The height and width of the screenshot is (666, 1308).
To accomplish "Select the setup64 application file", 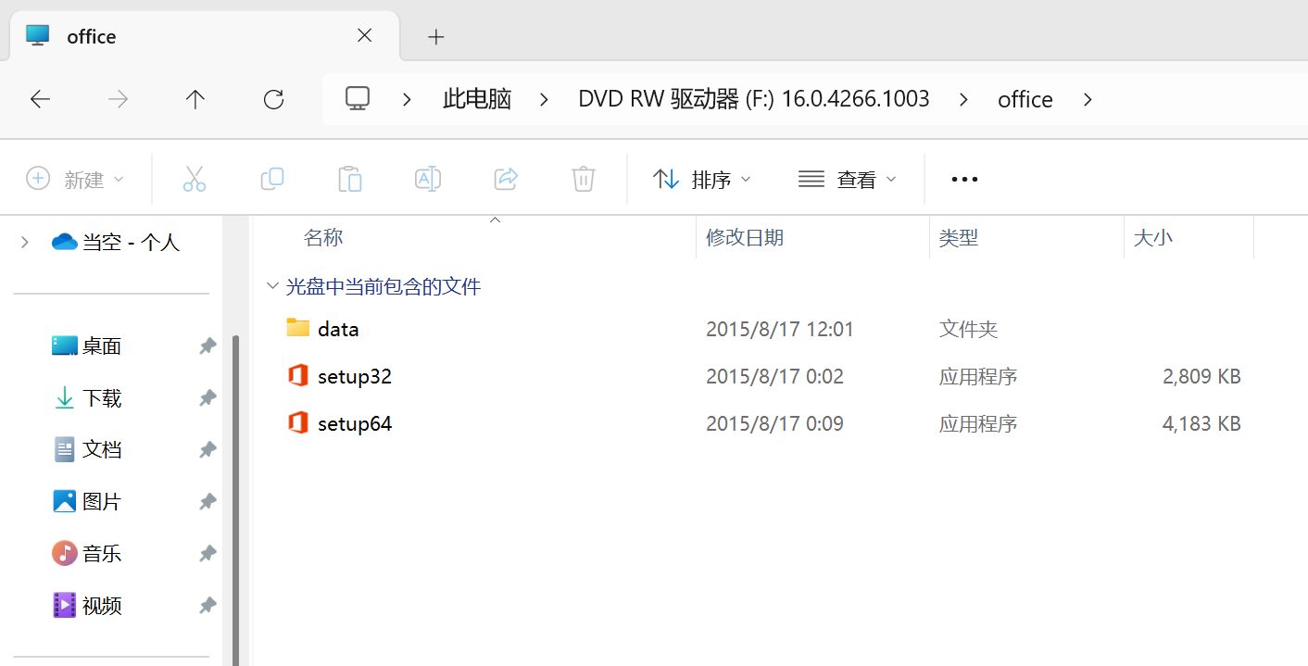I will tap(354, 424).
